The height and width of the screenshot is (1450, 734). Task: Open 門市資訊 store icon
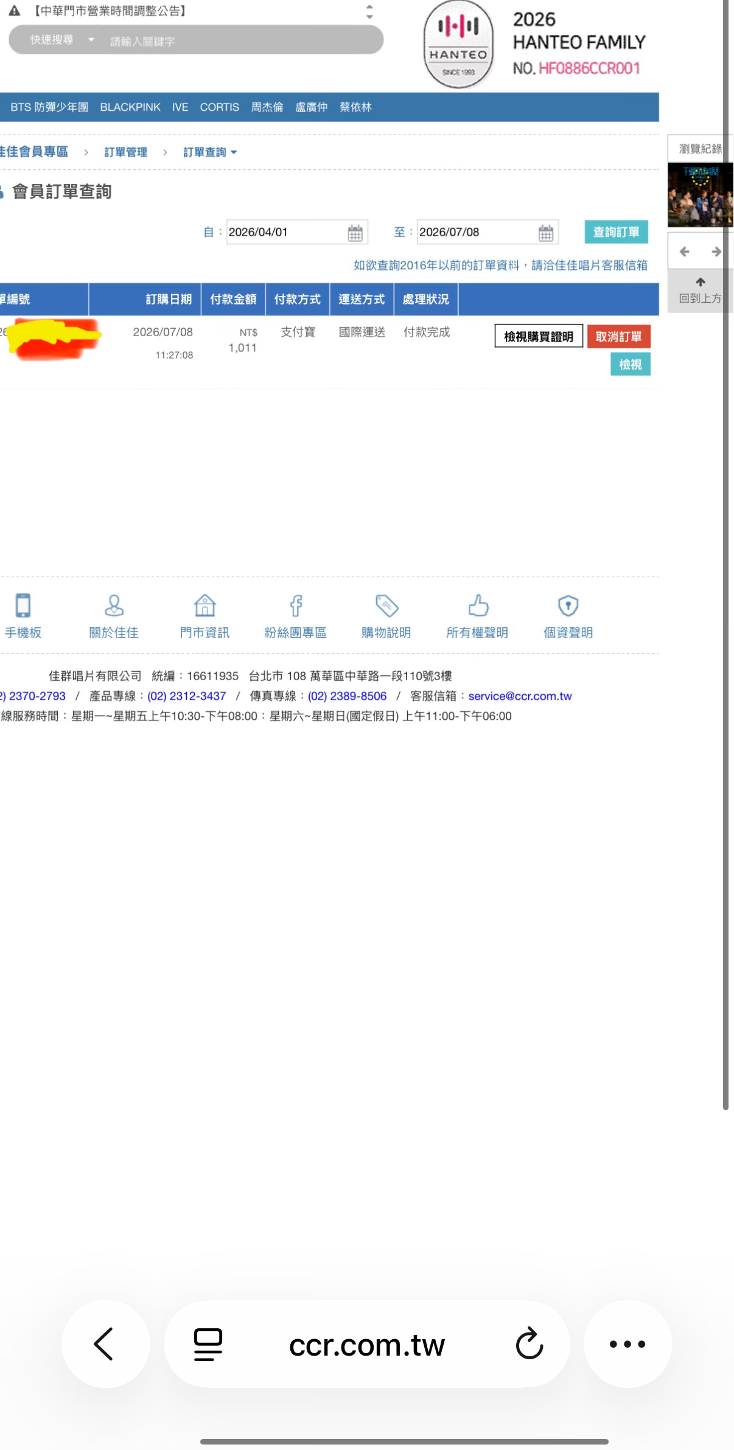(204, 605)
